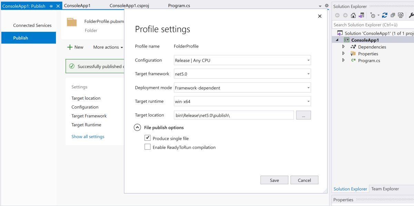The width and height of the screenshot is (414, 206).
Task: Click the Properties panel title bar
Action: click(373, 200)
